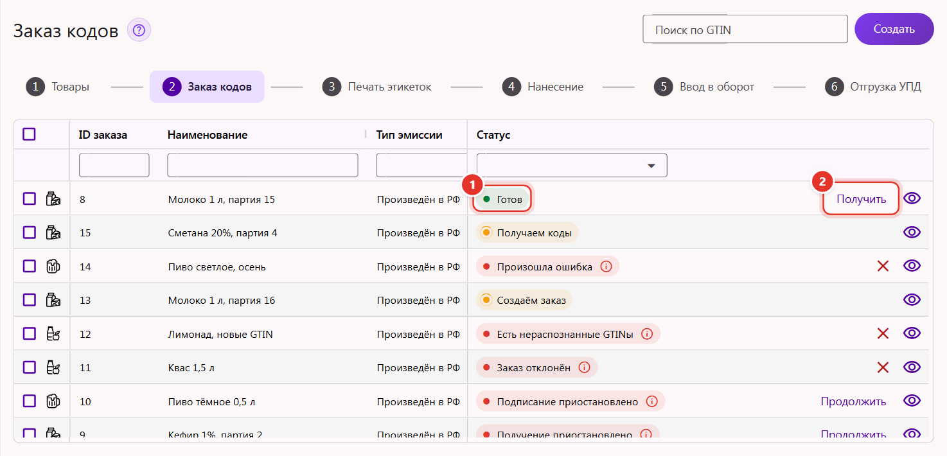Click dairy product icon in order 8 row
Image resolution: width=947 pixels, height=456 pixels.
(x=53, y=199)
